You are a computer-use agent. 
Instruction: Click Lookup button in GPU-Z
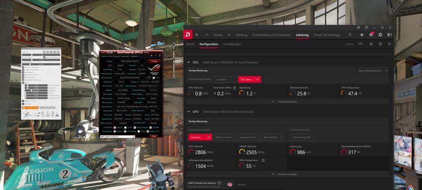pyautogui.click(x=154, y=61)
